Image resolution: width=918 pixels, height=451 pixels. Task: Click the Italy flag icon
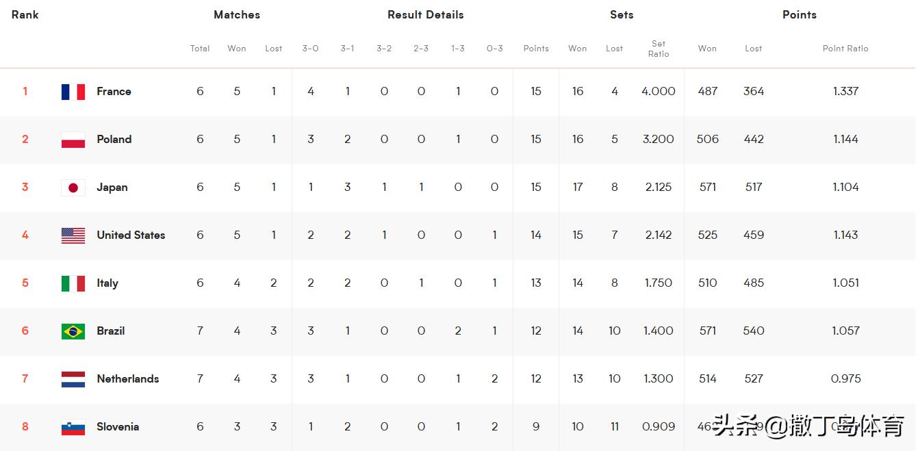[x=73, y=283]
